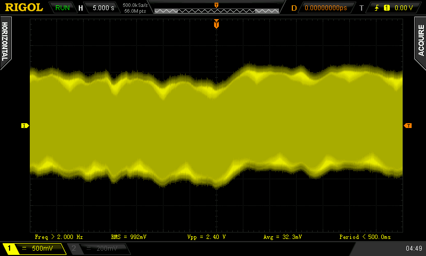Click the D delay label icon
The width and height of the screenshot is (426, 256).
[x=294, y=8]
